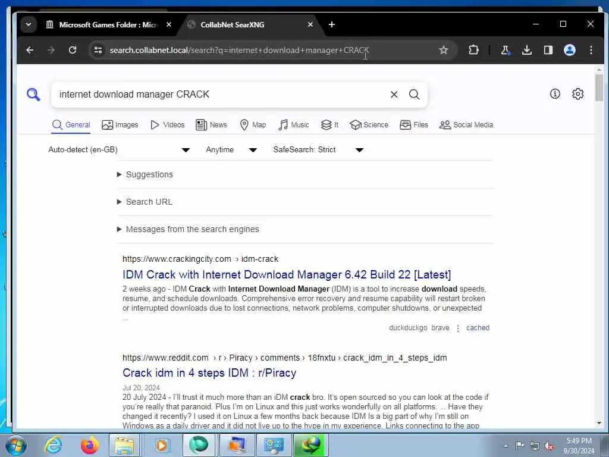Viewport: 609px width, 457px height.
Task: Open Windows Media Player on taskbar
Action: [162, 445]
